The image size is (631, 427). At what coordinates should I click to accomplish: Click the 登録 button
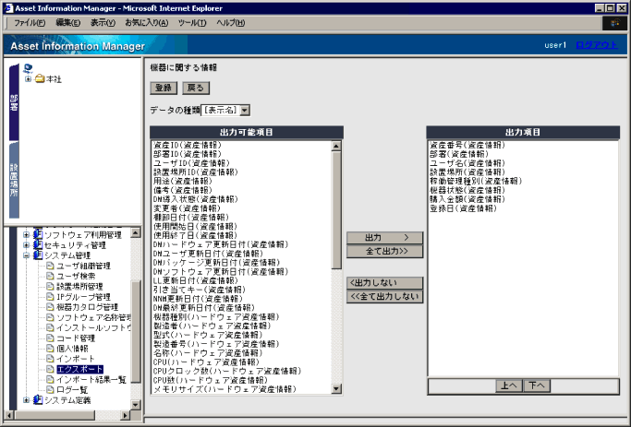click(164, 88)
